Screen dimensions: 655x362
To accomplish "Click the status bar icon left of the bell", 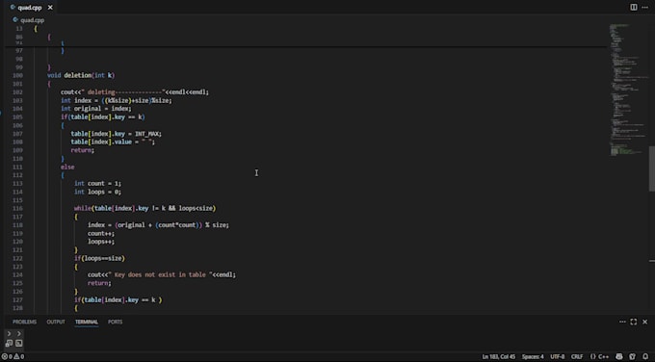I will (633, 356).
